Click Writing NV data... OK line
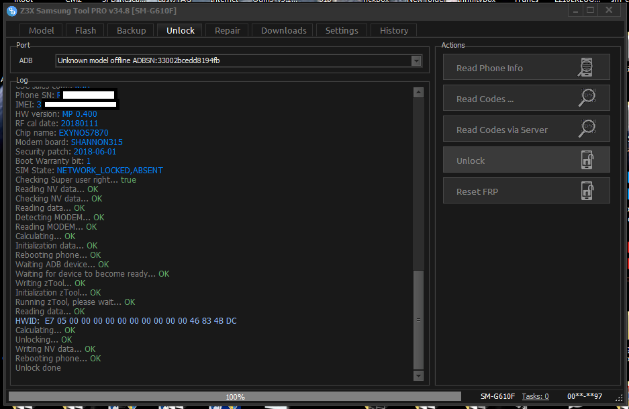 click(55, 349)
